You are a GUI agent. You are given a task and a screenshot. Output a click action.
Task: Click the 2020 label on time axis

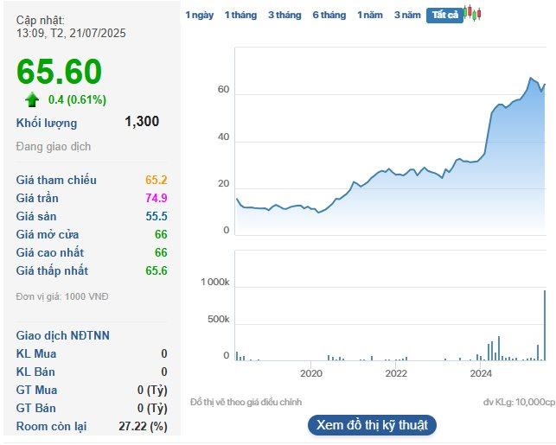311,374
